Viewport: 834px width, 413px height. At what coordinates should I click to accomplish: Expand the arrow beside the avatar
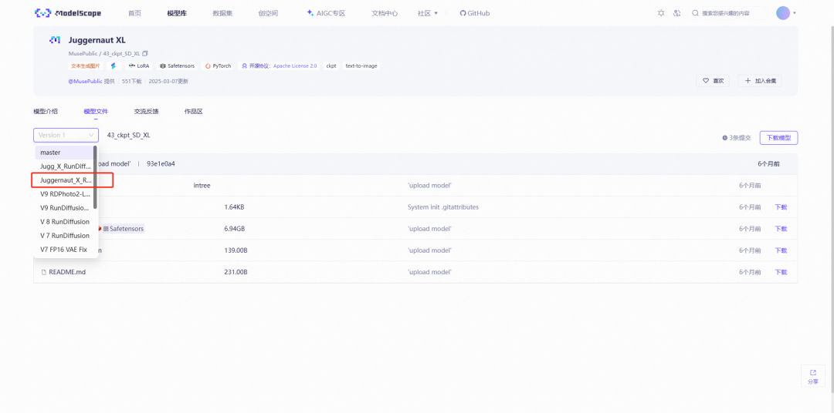pyautogui.click(x=794, y=13)
